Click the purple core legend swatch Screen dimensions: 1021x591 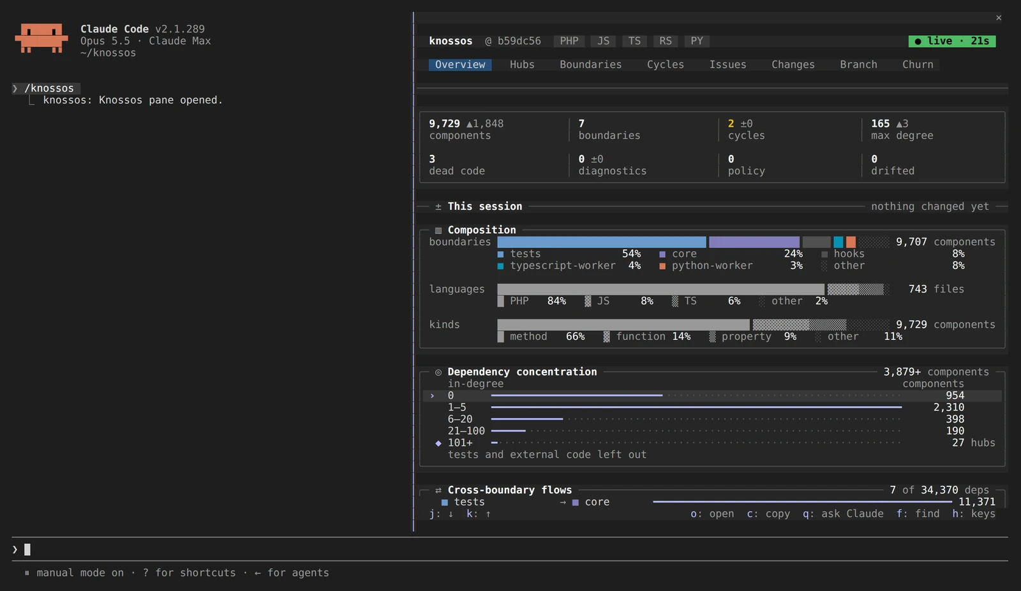tap(662, 254)
